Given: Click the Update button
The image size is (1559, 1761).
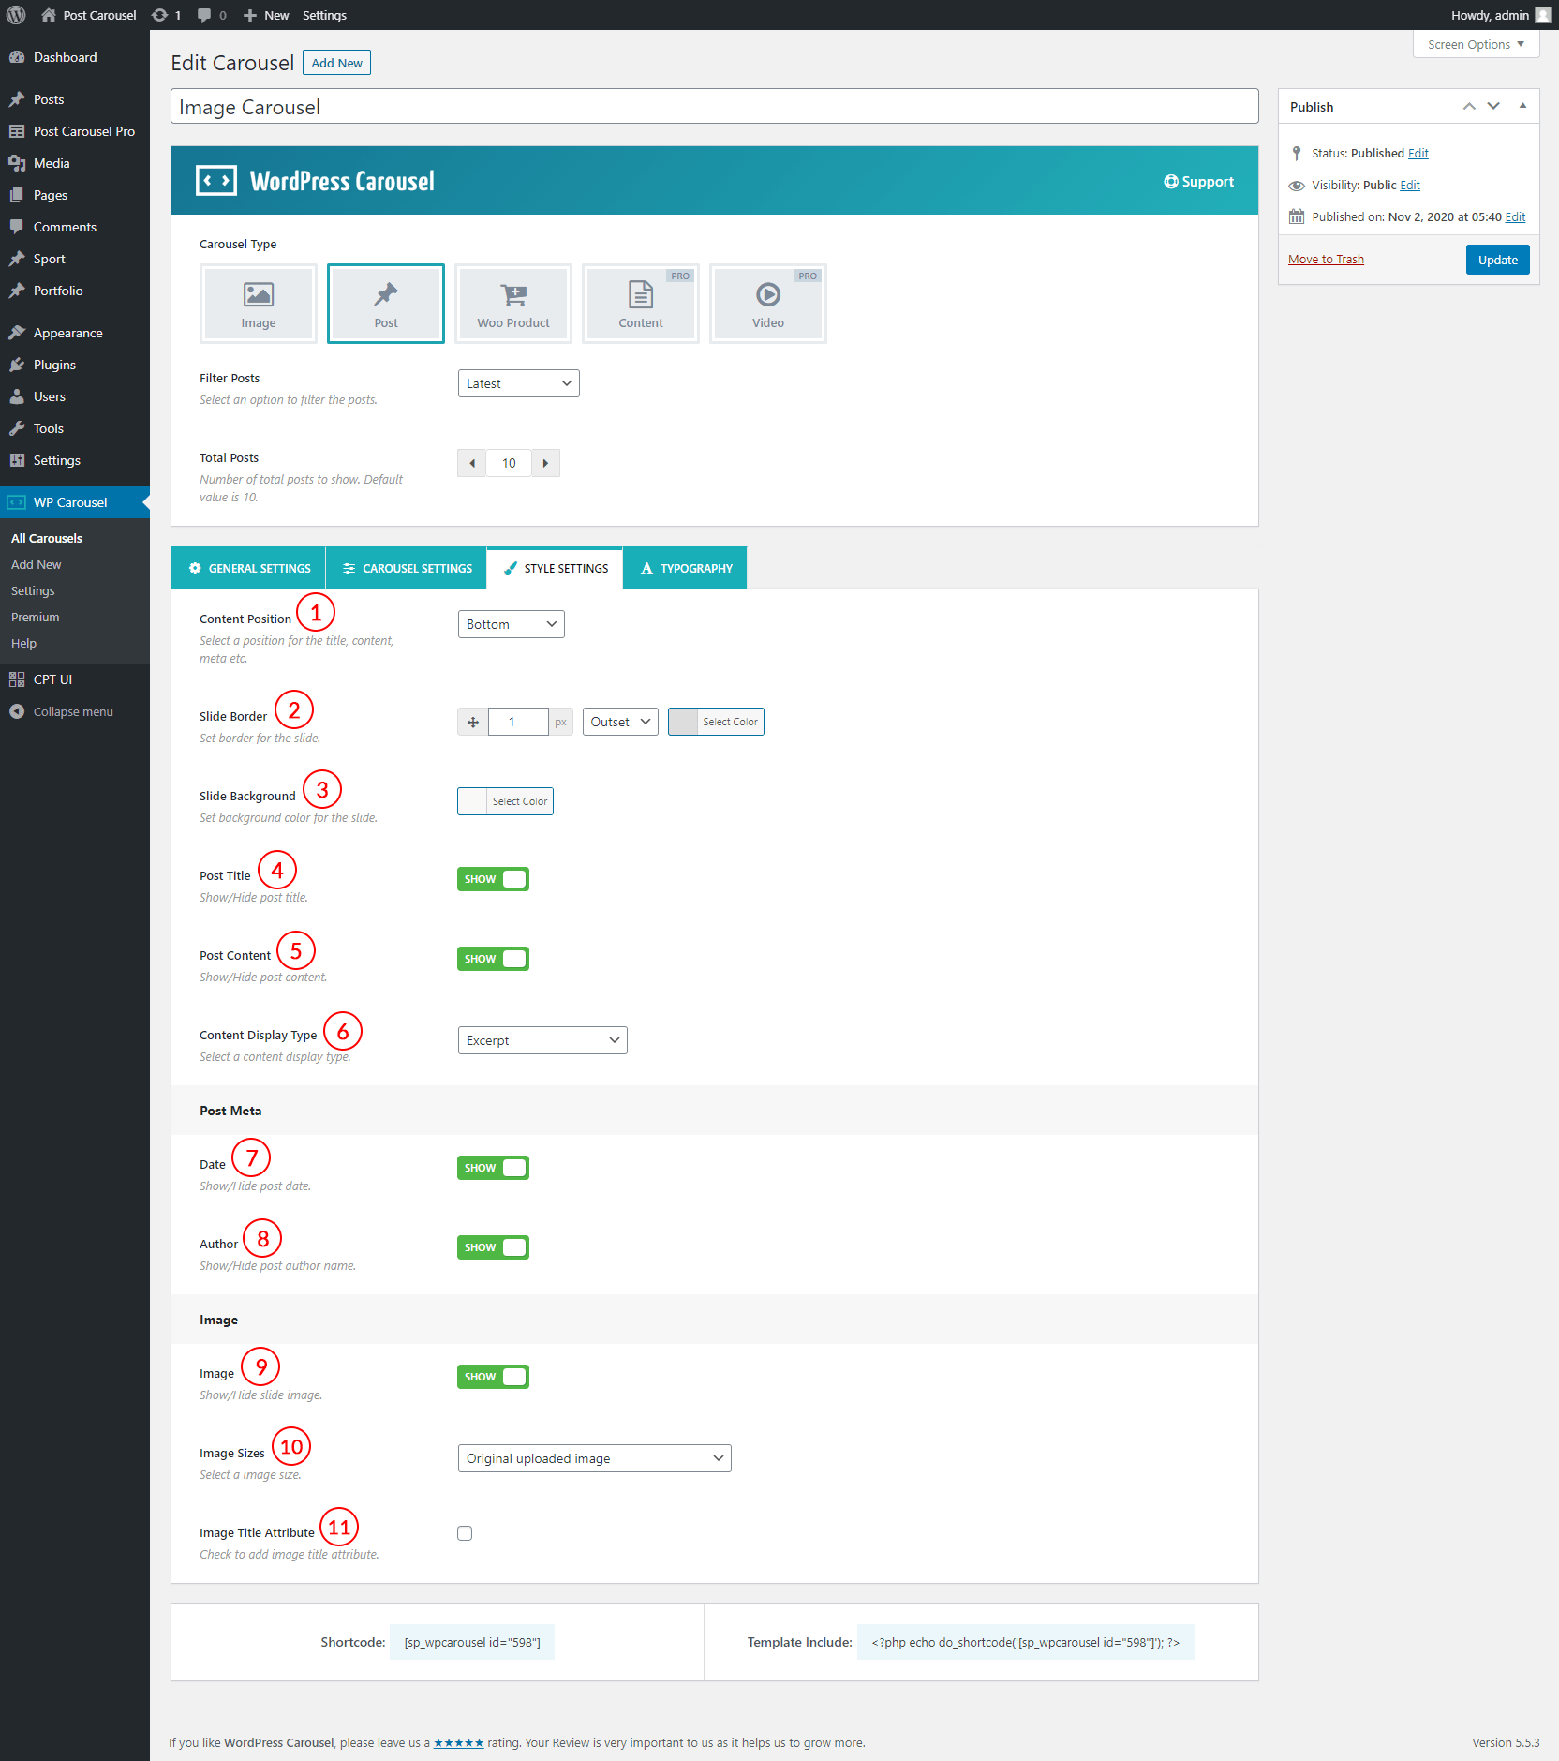Looking at the screenshot, I should [x=1497, y=260].
